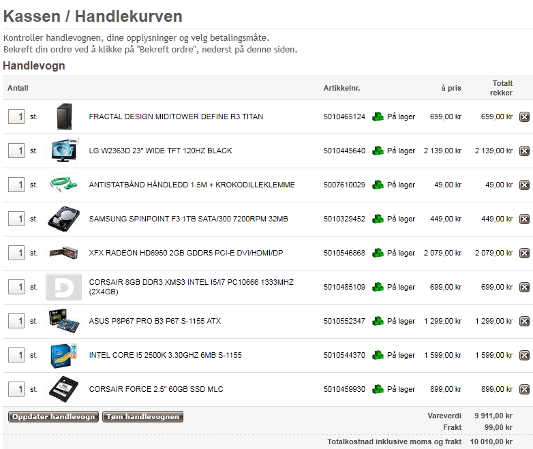Open LG W2363D monitor thumbnail
The image size is (533, 449).
[64, 151]
